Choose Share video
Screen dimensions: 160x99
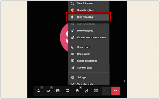tap(89, 47)
